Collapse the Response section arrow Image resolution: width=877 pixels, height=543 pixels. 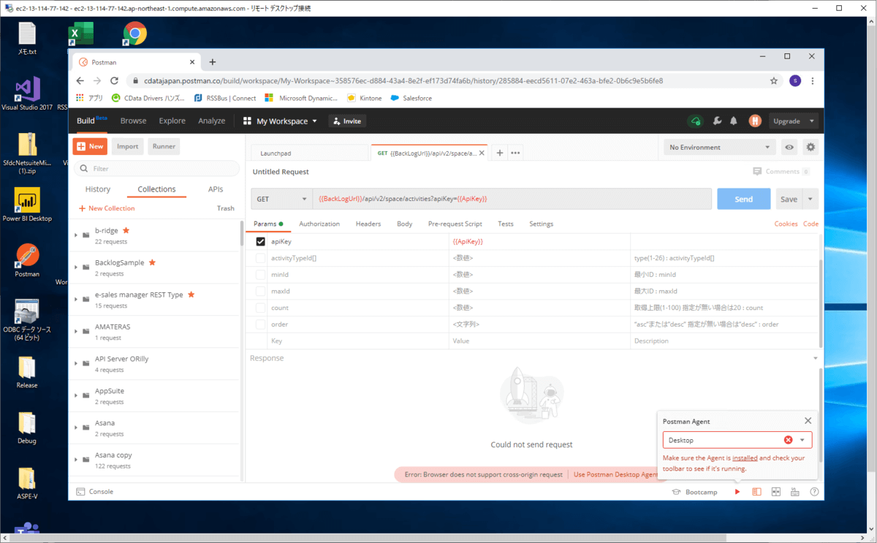tap(816, 358)
